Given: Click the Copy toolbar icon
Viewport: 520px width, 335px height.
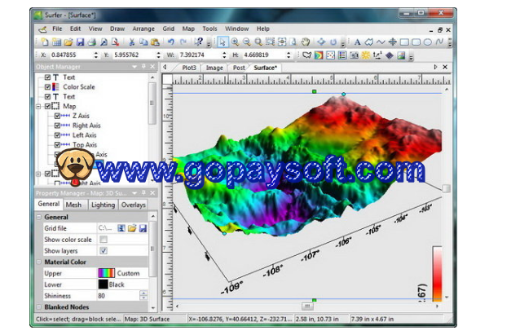Looking at the screenshot, I should coord(143,42).
